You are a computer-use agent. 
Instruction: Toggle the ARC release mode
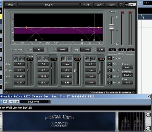coord(127,68)
